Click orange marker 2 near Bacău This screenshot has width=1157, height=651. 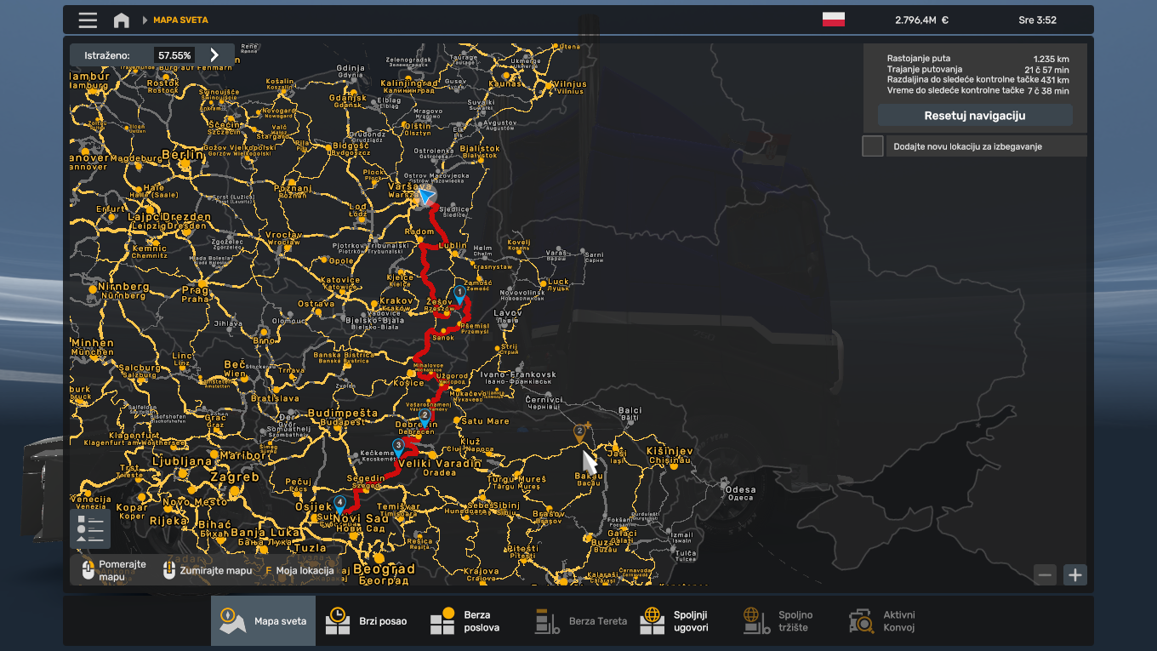580,431
